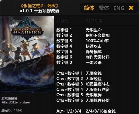The image size is (139, 114).
Task: Toggle 无限生命 cheat option
Action: tap(94, 30)
